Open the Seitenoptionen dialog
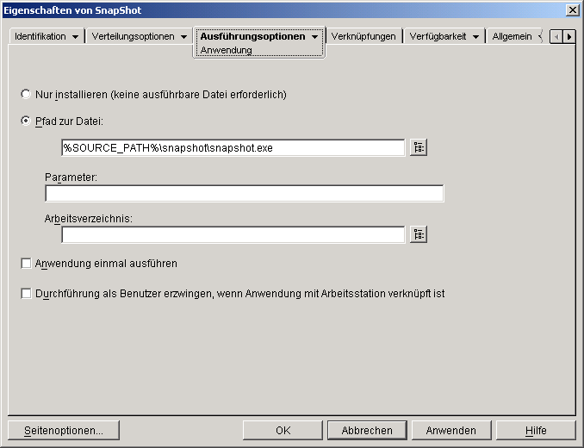 pos(64,430)
